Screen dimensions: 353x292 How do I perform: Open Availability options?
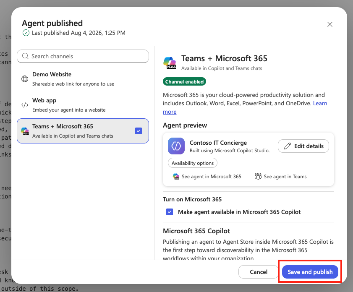193,163
